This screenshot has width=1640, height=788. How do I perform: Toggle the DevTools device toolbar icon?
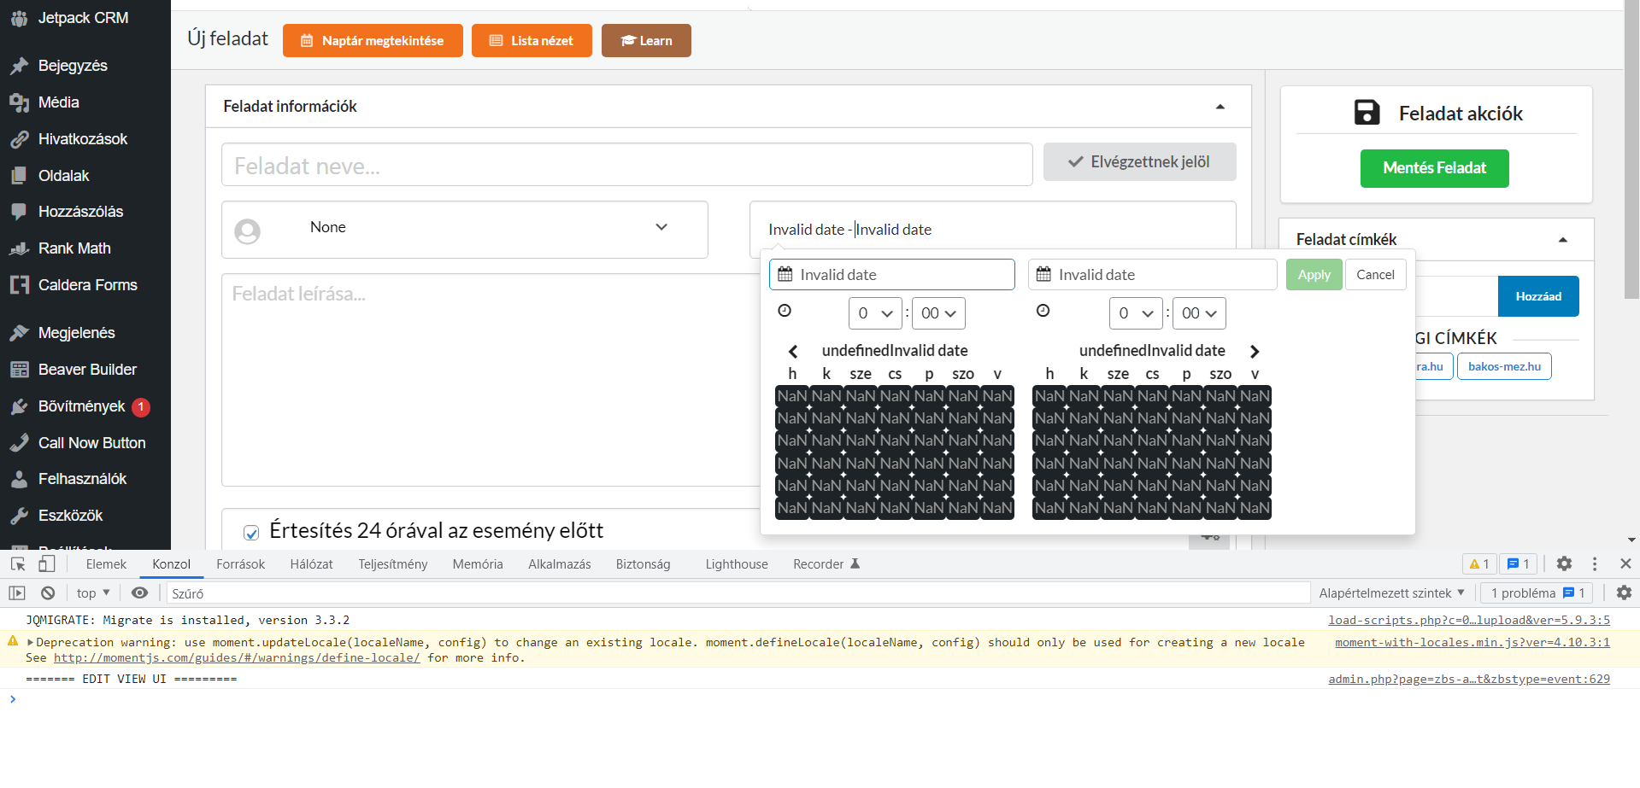coord(47,563)
